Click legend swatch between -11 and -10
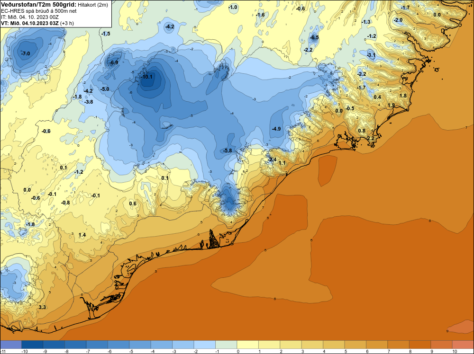Screen dimensions: 474x354 coord(11,345)
